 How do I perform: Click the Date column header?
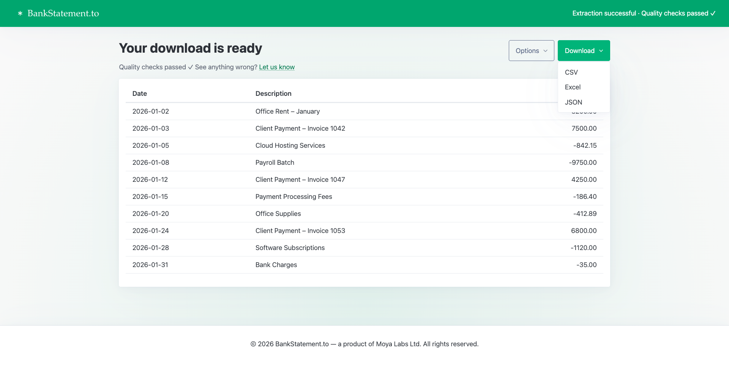pyautogui.click(x=139, y=94)
